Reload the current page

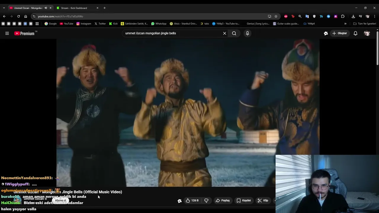18,16
